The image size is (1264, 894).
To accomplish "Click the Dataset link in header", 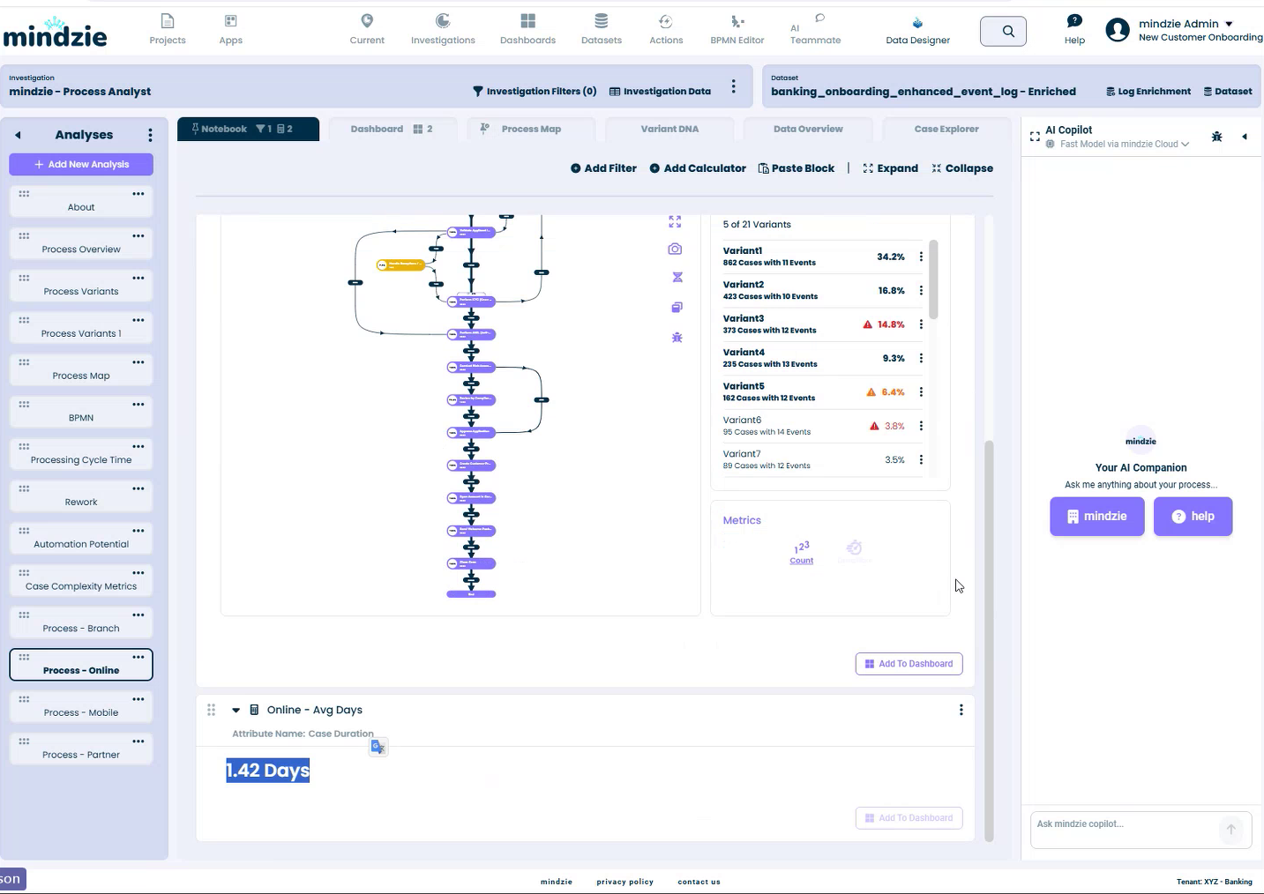I will [1228, 91].
